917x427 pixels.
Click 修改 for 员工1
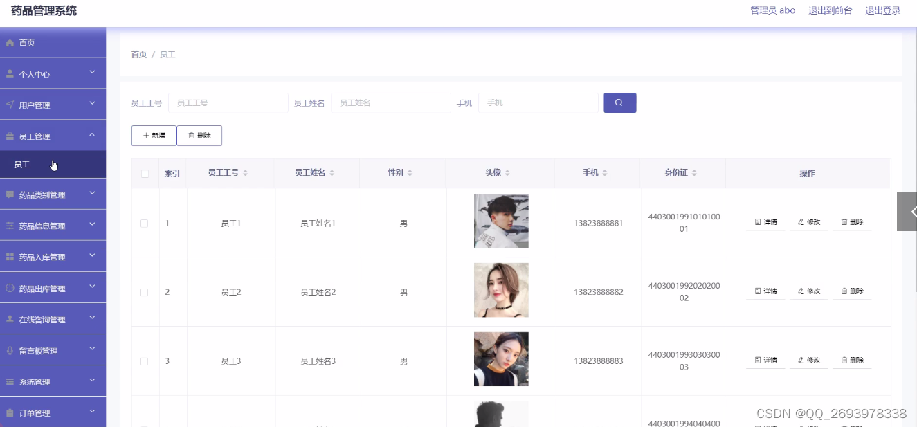point(808,222)
